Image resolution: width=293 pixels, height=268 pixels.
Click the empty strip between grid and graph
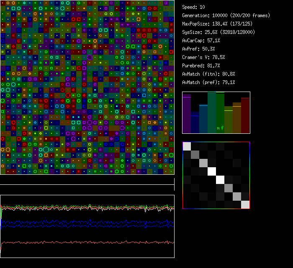click(x=87, y=180)
